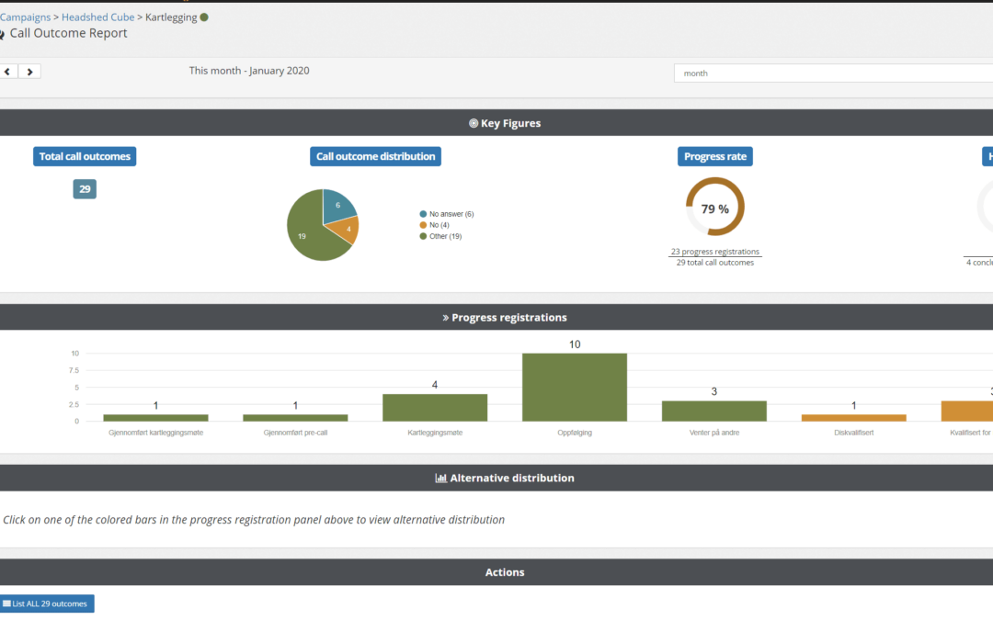The image size is (993, 620).
Task: Click the Progress registrations section header
Action: tap(496, 317)
